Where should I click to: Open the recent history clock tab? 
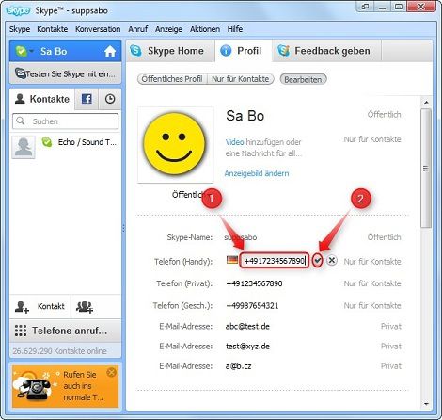pyautogui.click(x=110, y=99)
